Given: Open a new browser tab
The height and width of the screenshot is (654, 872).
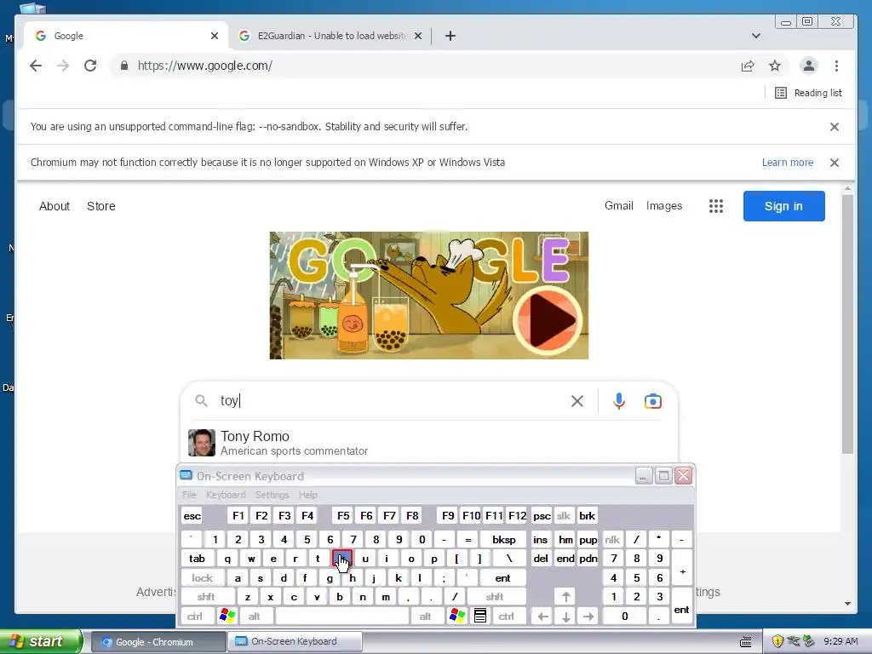Looking at the screenshot, I should click(x=450, y=36).
